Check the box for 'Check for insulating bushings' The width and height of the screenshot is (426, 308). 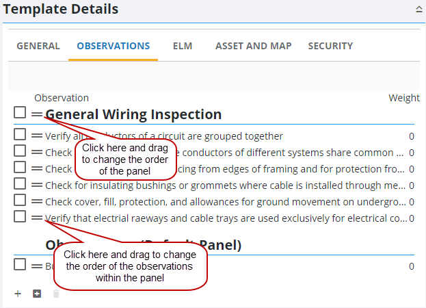tap(20, 183)
